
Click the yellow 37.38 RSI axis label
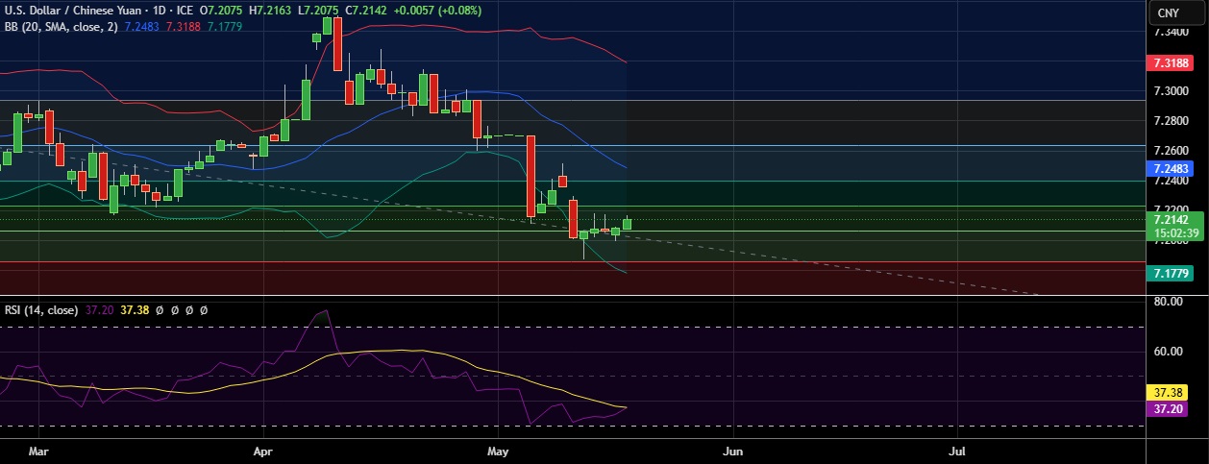[1167, 393]
